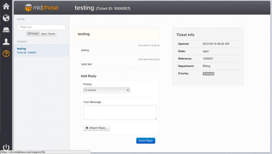
Task: Click inside the Your Message text area
Action: pos(120,112)
